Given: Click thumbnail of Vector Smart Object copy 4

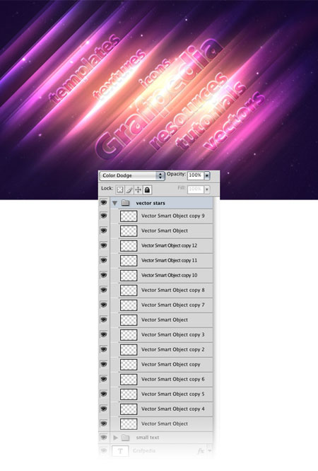Looking at the screenshot, I should 129,409.
